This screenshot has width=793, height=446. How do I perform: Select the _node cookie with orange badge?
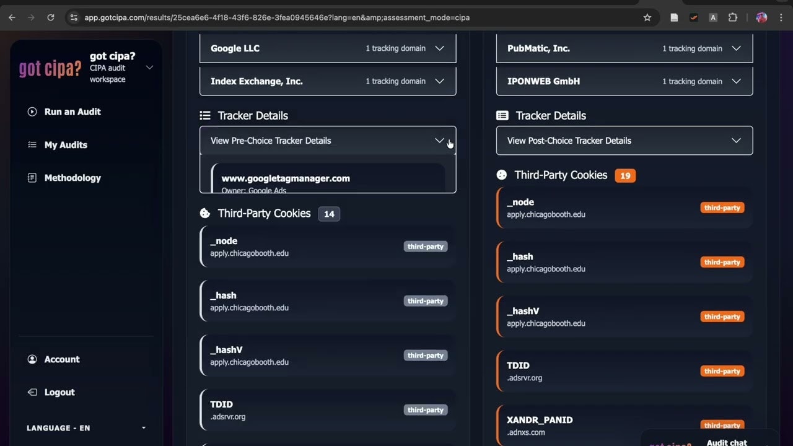[x=624, y=208]
